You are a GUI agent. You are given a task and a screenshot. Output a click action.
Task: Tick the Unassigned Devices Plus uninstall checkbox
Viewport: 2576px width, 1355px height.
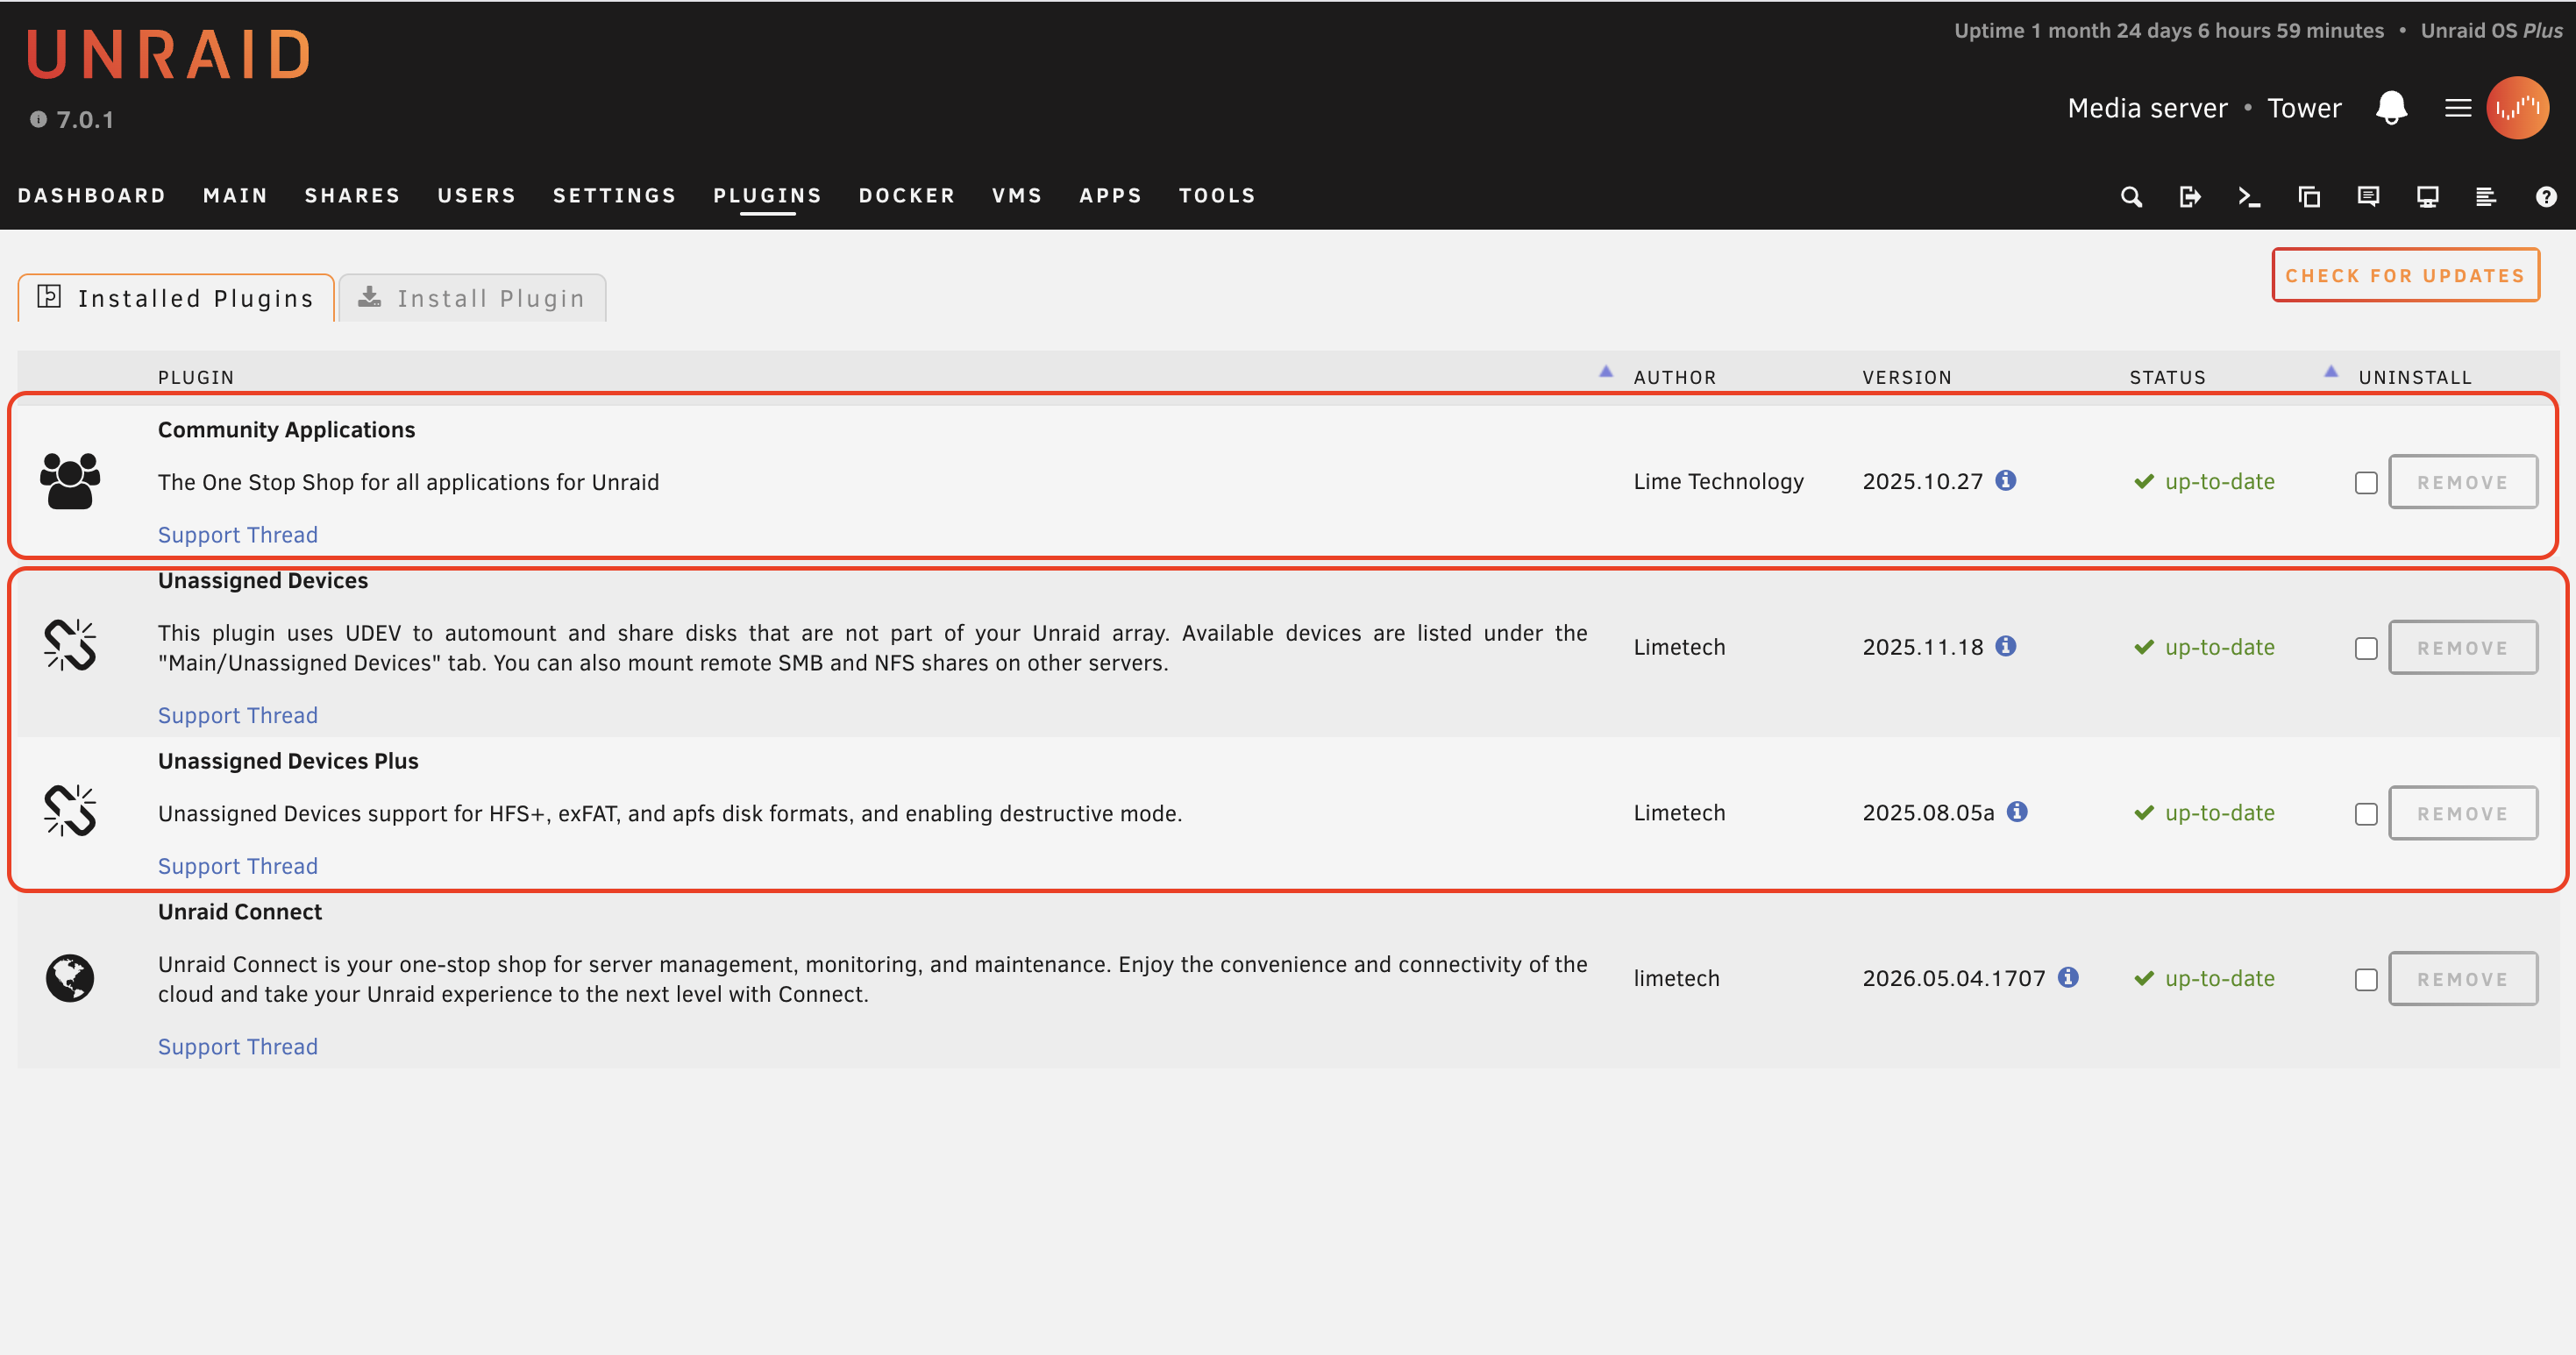point(2366,813)
